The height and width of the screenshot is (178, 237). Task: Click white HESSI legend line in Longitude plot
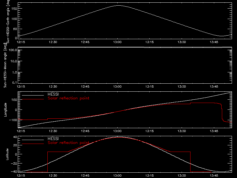[x=33, y=95]
